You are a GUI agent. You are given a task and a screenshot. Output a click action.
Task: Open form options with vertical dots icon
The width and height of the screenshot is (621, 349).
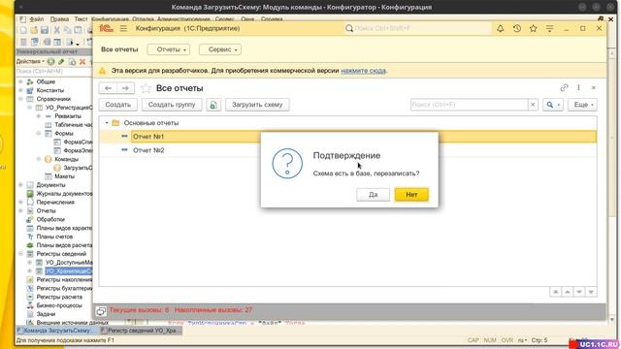(x=578, y=88)
